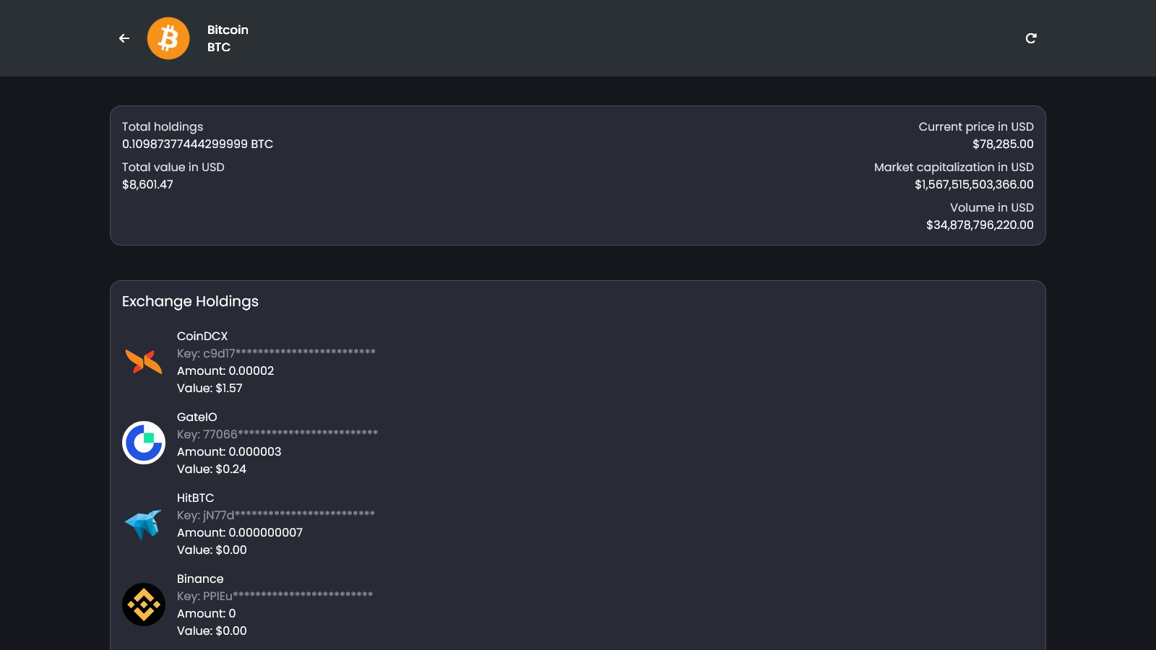Select volume $34,878,796,220.00
This screenshot has width=1156, height=650.
point(980,225)
